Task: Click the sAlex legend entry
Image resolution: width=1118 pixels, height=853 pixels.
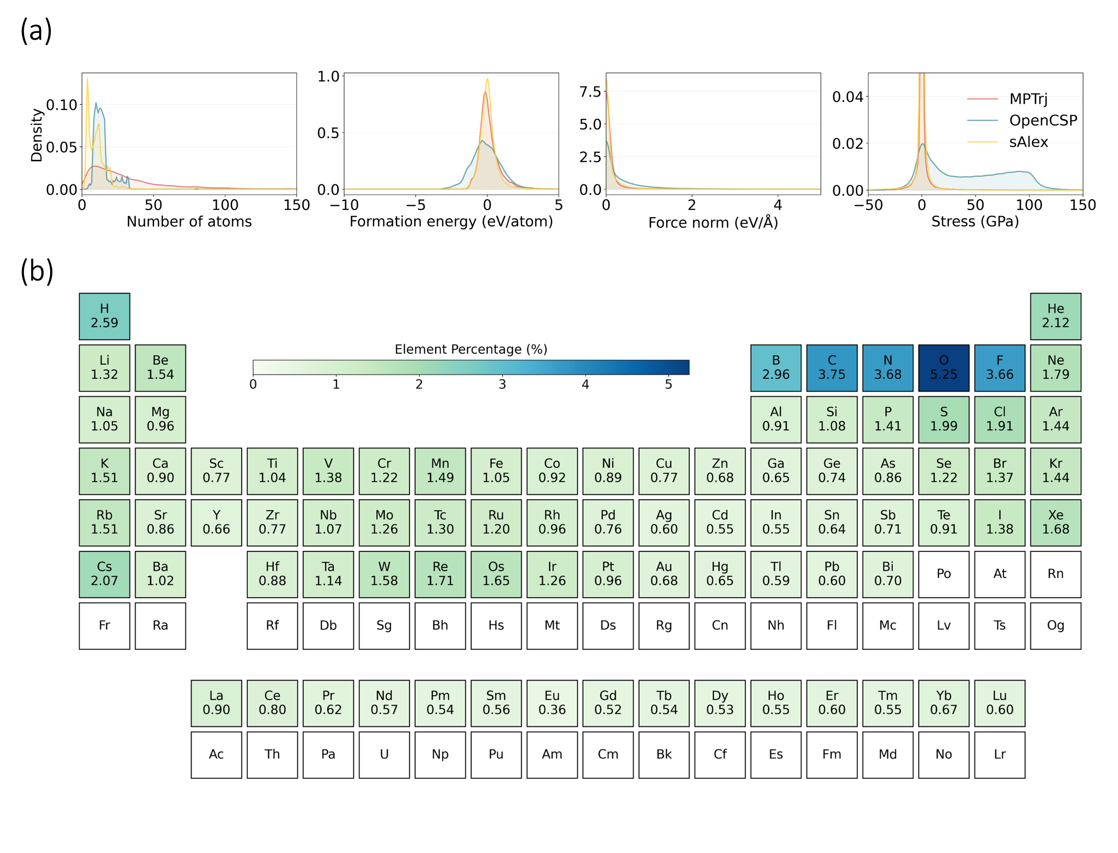Action: [x=1028, y=142]
